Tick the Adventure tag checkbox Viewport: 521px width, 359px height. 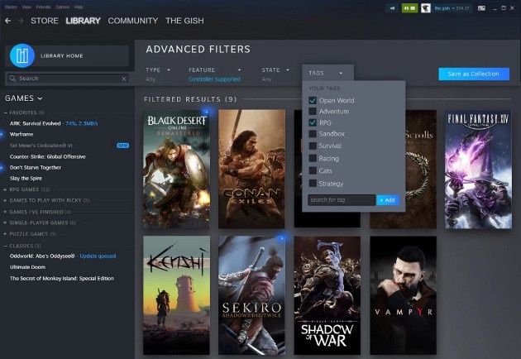tap(313, 111)
